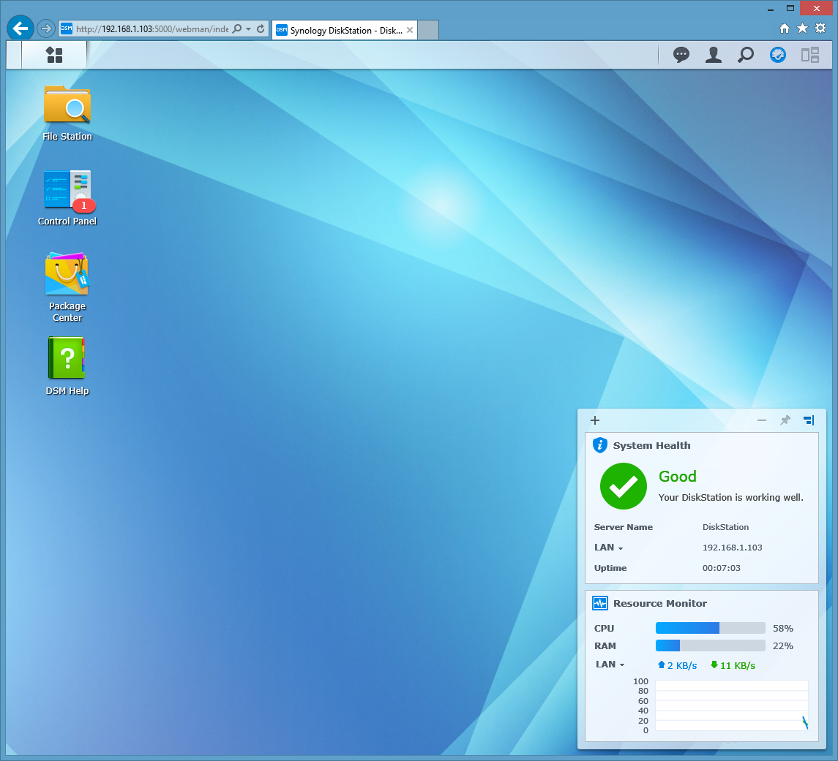Screen dimensions: 838x761
Task: Open the address bar autocomplete dropdown arrow
Action: point(249,29)
